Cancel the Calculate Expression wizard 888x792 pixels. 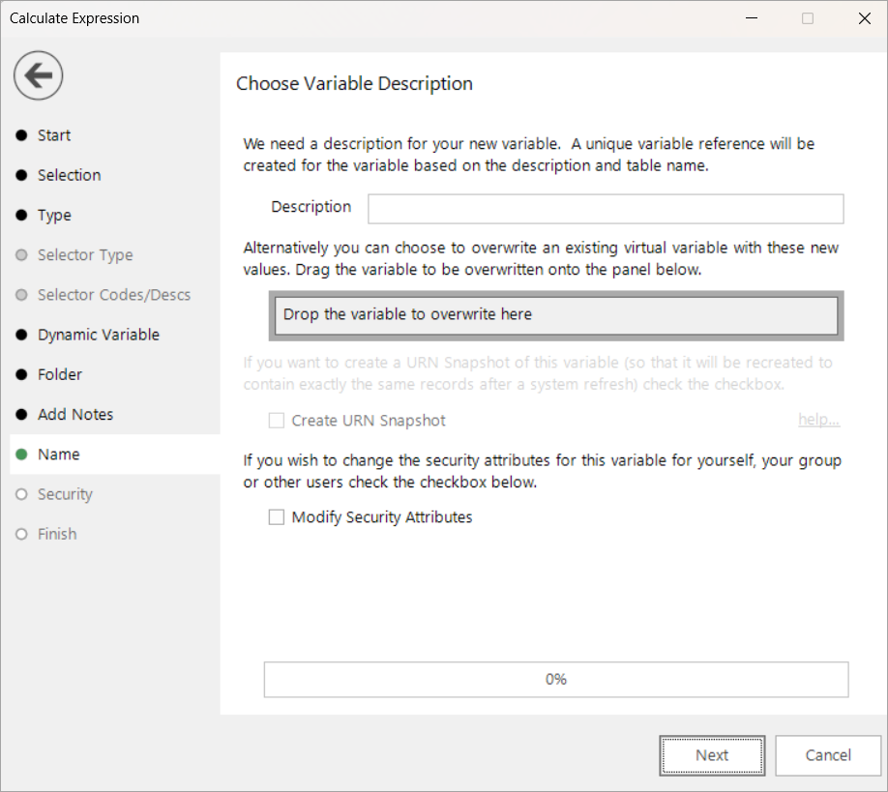click(828, 755)
